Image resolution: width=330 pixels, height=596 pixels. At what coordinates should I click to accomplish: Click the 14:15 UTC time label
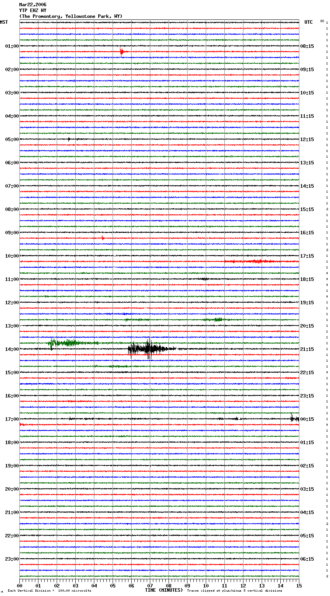coord(307,186)
